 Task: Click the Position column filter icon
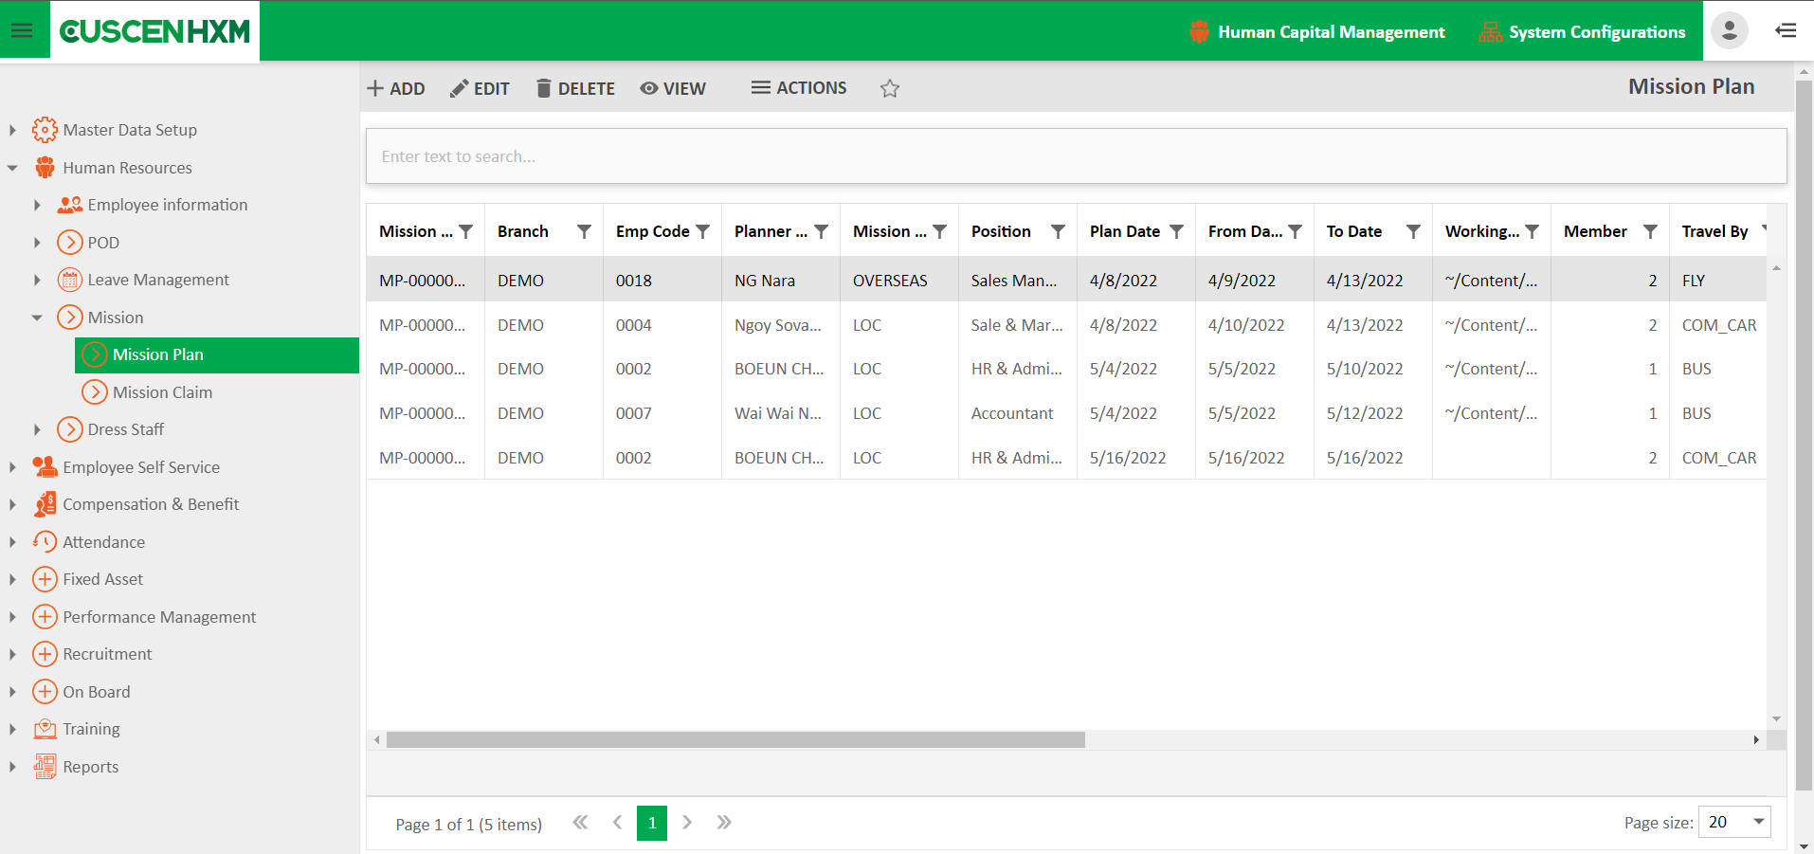1058,231
